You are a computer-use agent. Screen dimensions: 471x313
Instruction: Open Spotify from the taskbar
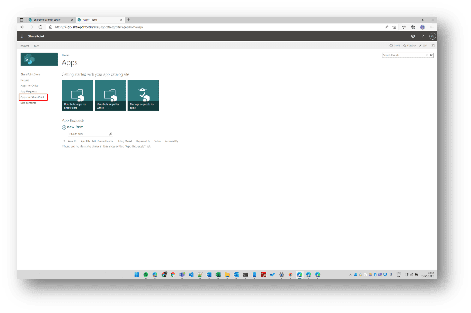point(146,275)
